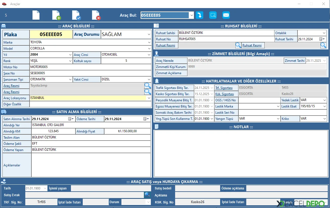This screenshot has height=208, width=330.
Task: Click the blank new record document icon
Action: (36, 15)
